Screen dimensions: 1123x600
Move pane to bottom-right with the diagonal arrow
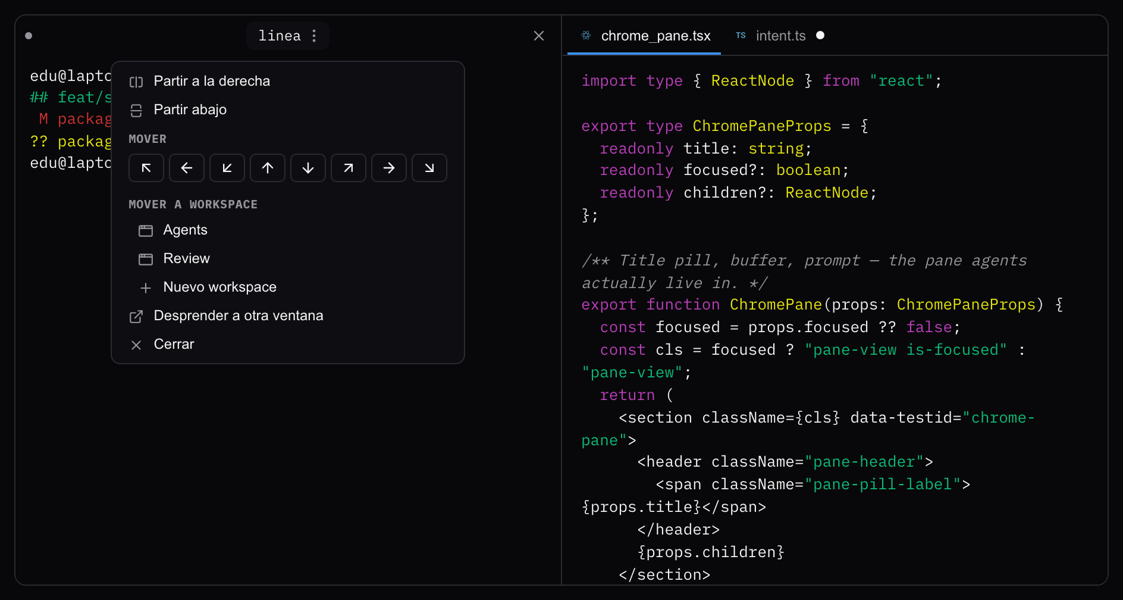point(429,168)
